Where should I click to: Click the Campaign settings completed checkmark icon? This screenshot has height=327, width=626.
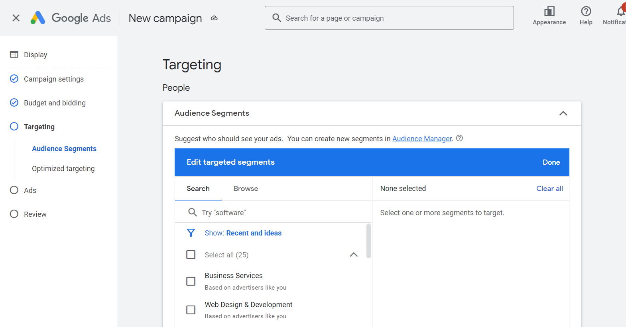point(14,79)
